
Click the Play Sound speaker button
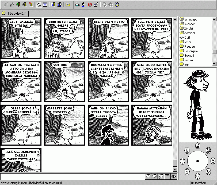174,176
